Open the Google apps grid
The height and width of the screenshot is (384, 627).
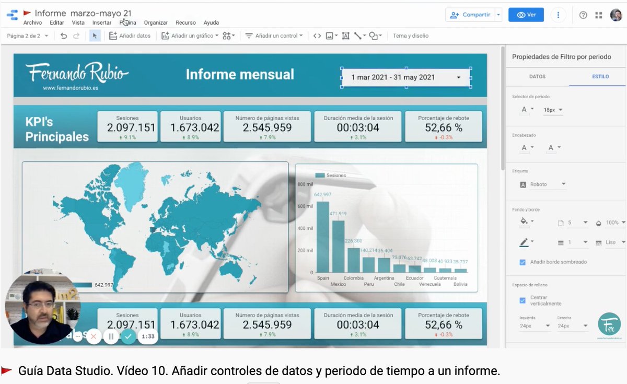point(599,15)
